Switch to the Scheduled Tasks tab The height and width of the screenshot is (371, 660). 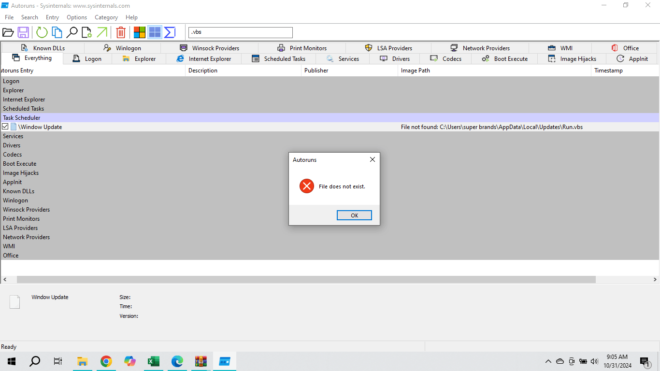click(278, 58)
